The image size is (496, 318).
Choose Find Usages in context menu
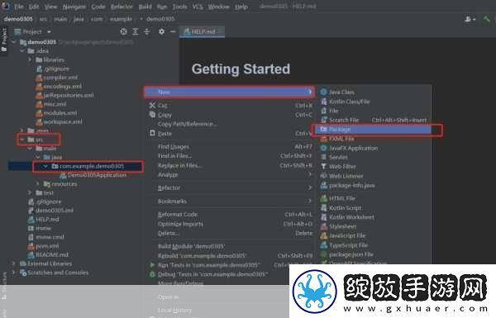pos(229,147)
